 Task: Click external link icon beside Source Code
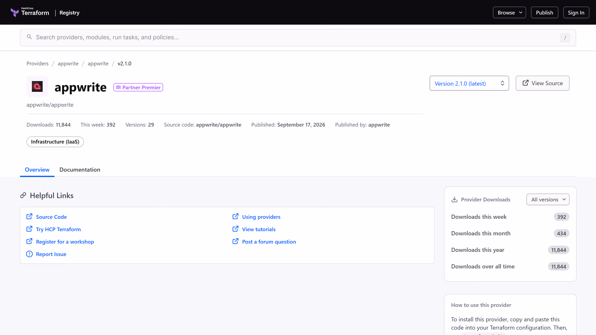(x=29, y=217)
